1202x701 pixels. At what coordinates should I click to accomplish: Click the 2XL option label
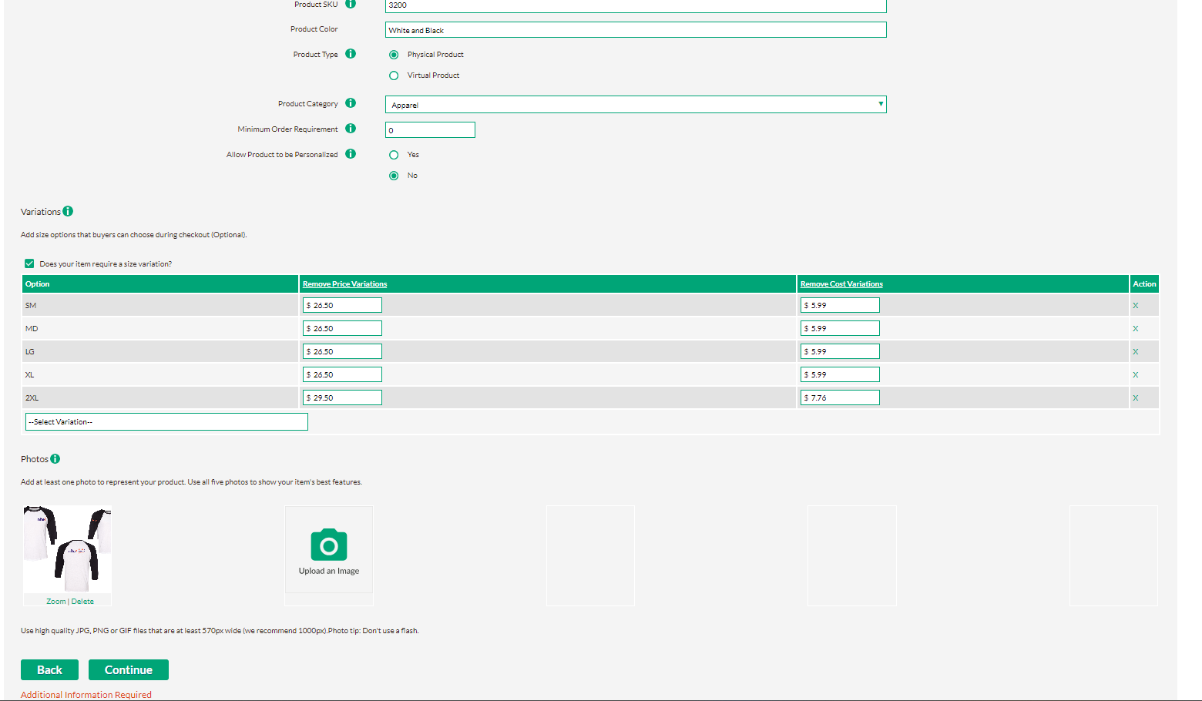(32, 398)
